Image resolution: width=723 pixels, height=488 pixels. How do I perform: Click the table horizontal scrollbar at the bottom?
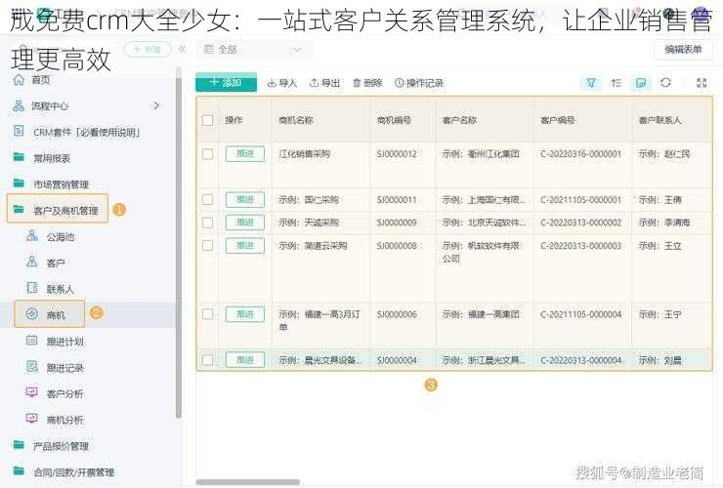(x=248, y=482)
